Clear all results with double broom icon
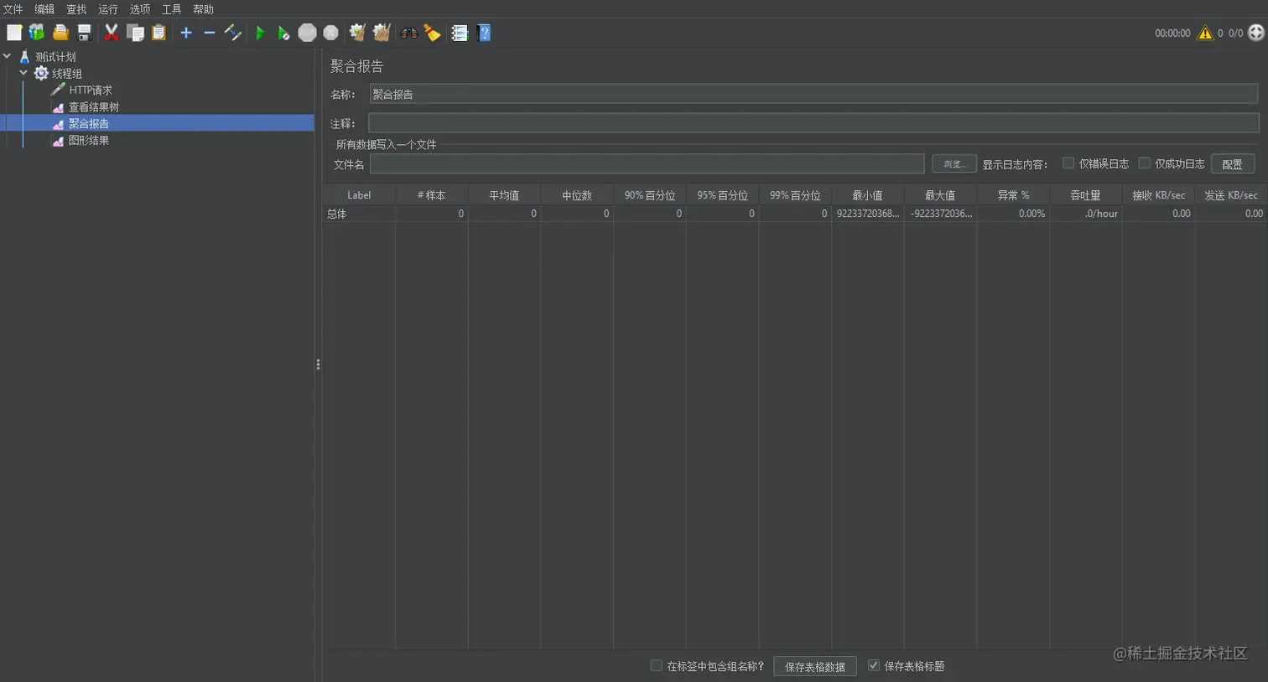Viewport: 1268px width, 682px height. click(382, 33)
